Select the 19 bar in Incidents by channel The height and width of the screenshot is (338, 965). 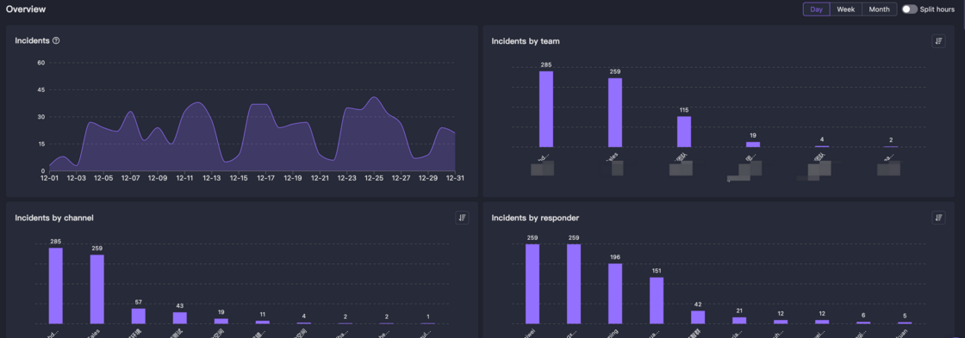(221, 321)
